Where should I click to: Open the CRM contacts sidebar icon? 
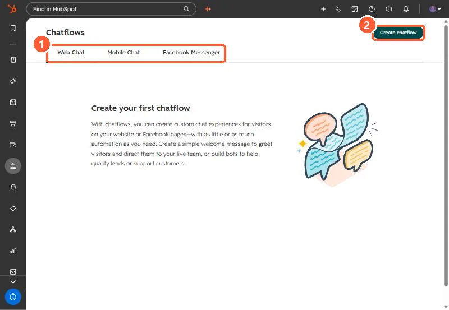13,60
